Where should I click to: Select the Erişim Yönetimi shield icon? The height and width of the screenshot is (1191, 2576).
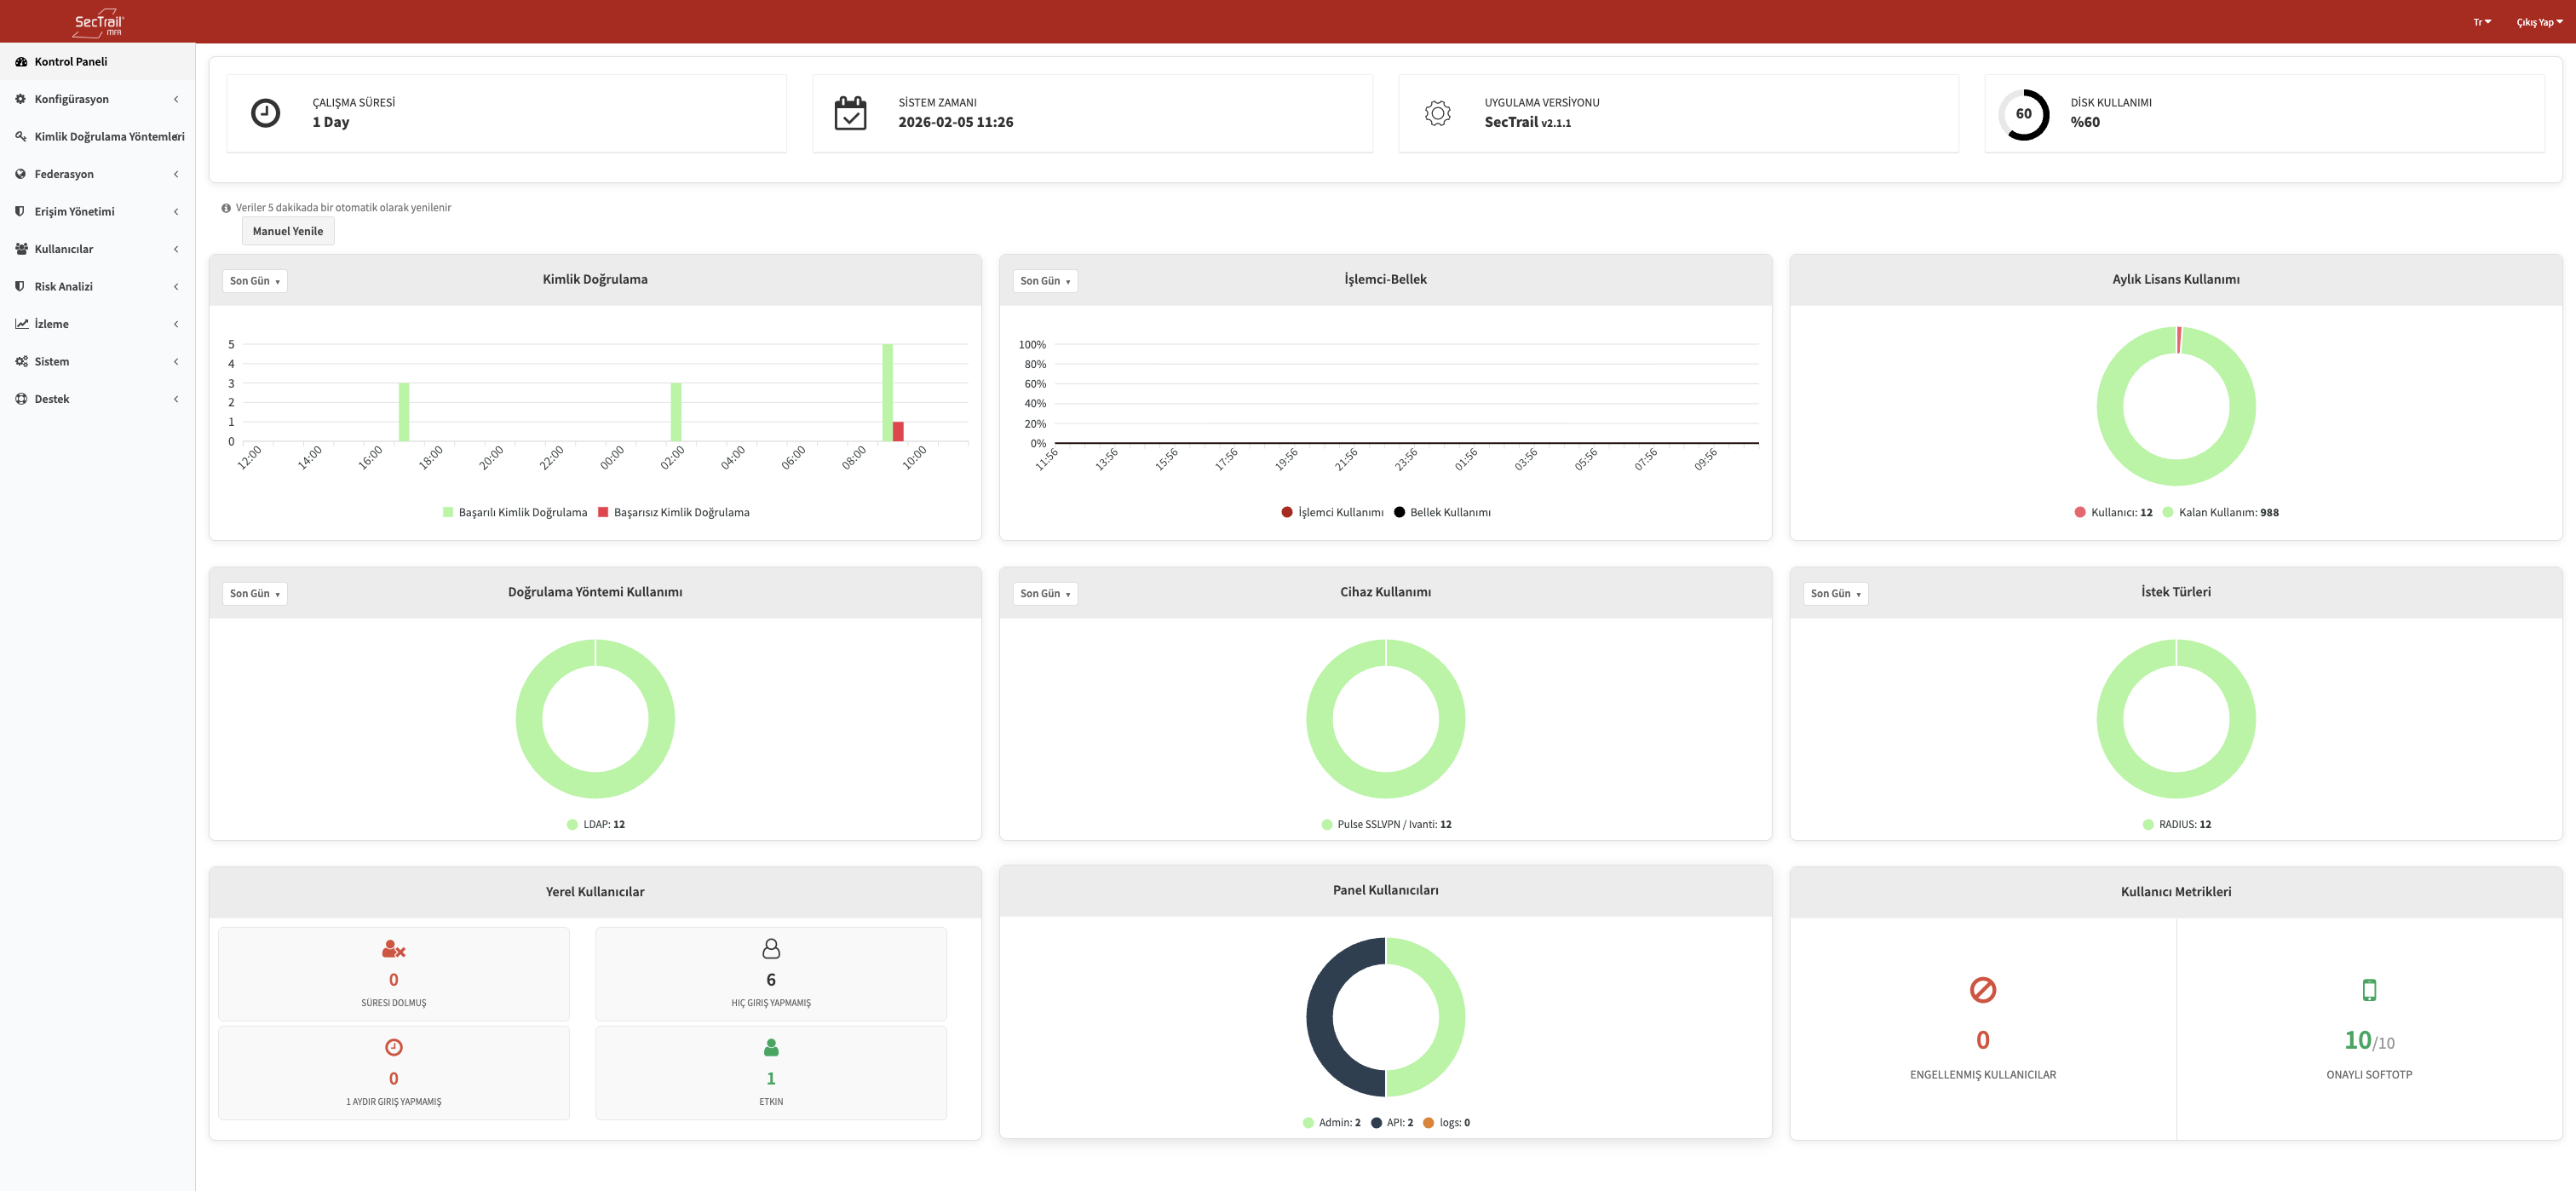(19, 211)
